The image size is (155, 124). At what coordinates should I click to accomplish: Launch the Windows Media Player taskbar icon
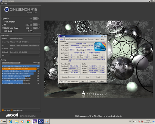(22, 121)
